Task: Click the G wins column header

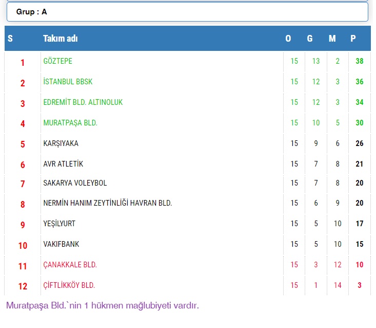Action: pos(310,39)
